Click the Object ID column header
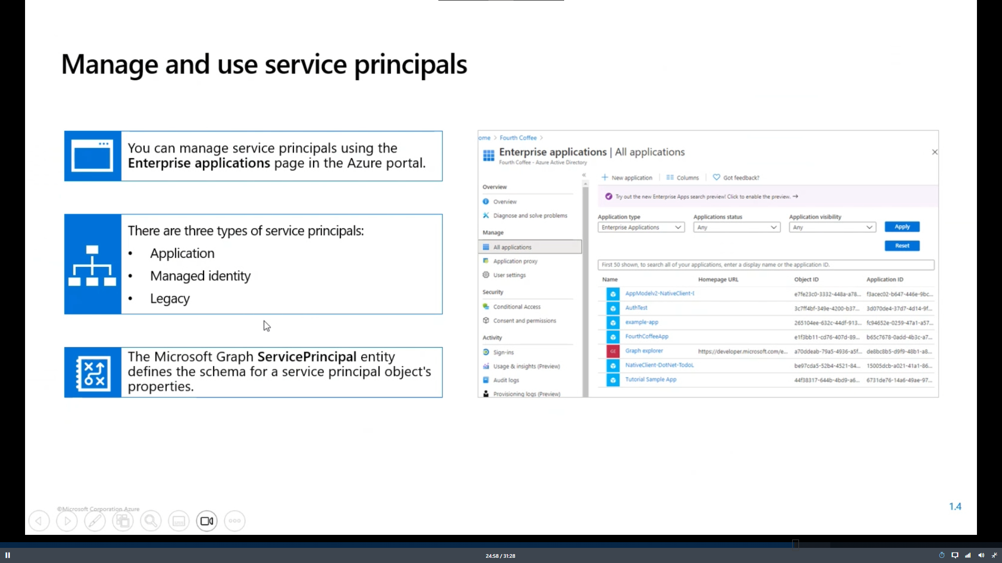The width and height of the screenshot is (1002, 563). [806, 280]
